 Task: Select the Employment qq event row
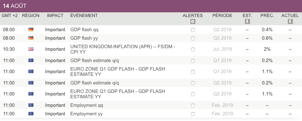tap(151, 105)
